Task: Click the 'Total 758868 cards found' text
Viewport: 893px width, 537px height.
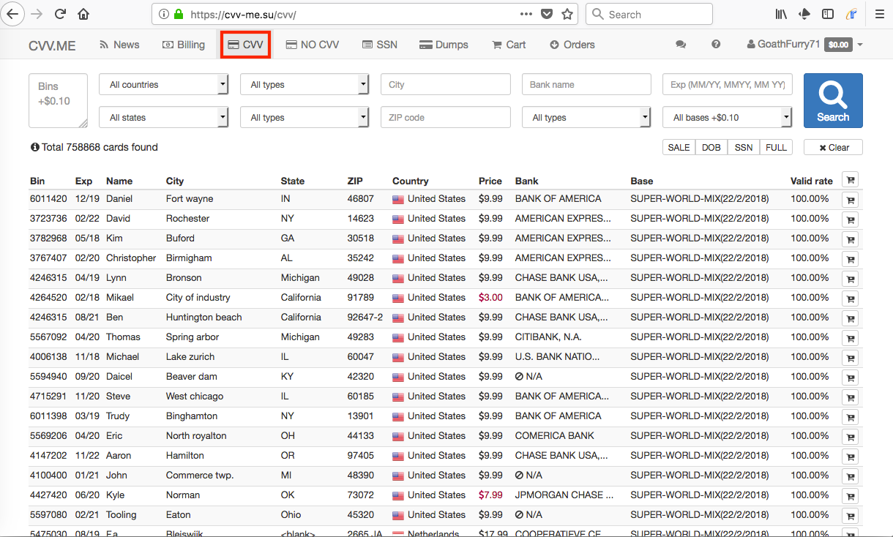Action: 100,147
